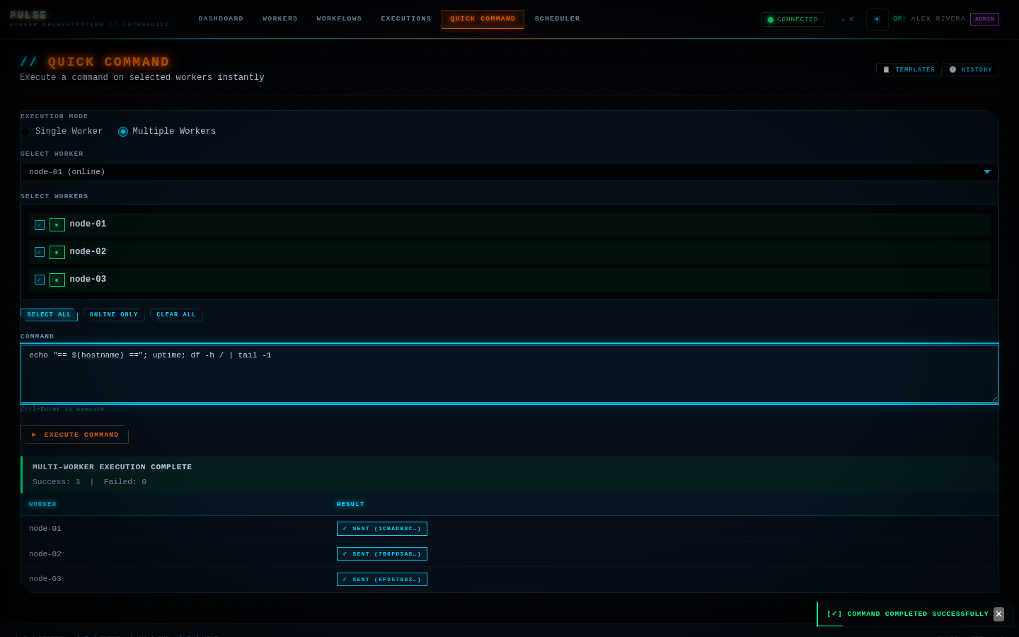The height and width of the screenshot is (637, 1019).
Task: Click the OP: Alex Rivera operator name
Action: pos(929,19)
